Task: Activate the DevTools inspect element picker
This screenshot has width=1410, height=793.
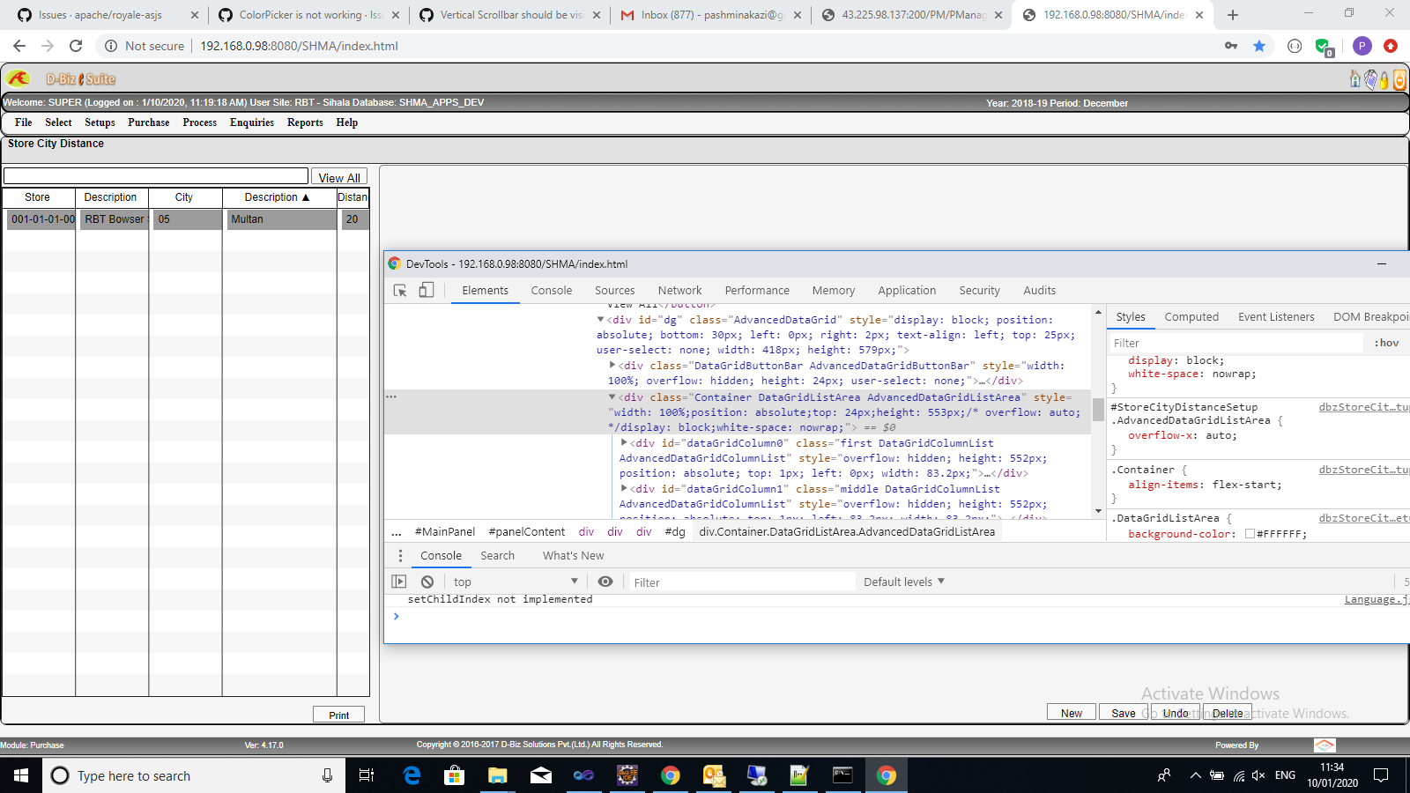Action: pyautogui.click(x=400, y=290)
